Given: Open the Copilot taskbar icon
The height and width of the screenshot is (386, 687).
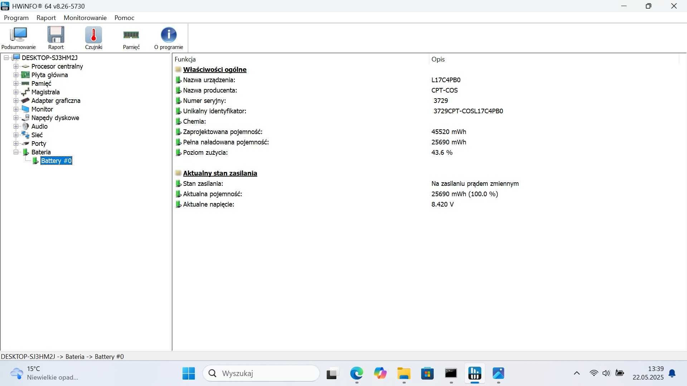Looking at the screenshot, I should pos(380,373).
